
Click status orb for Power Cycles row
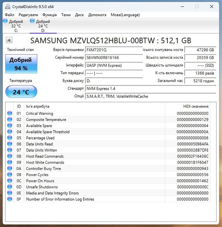pyautogui.click(x=10, y=174)
